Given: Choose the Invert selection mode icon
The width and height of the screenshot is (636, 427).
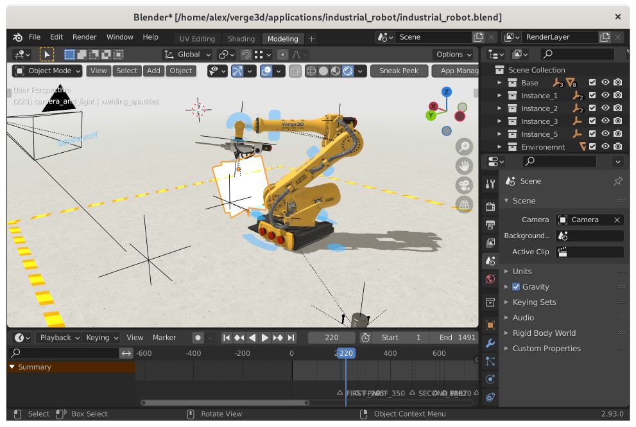Looking at the screenshot, I should click(107, 55).
